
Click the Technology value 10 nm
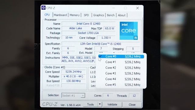pos(69,38)
